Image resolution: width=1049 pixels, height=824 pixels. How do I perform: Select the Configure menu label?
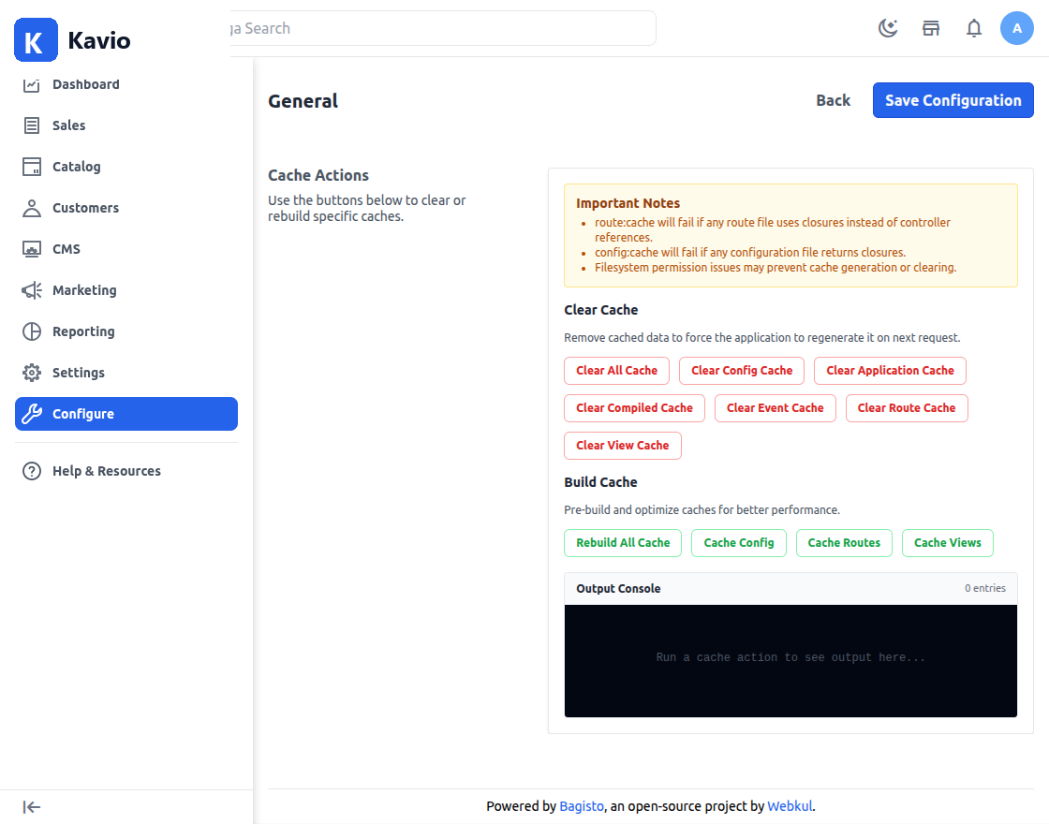pyautogui.click(x=83, y=414)
